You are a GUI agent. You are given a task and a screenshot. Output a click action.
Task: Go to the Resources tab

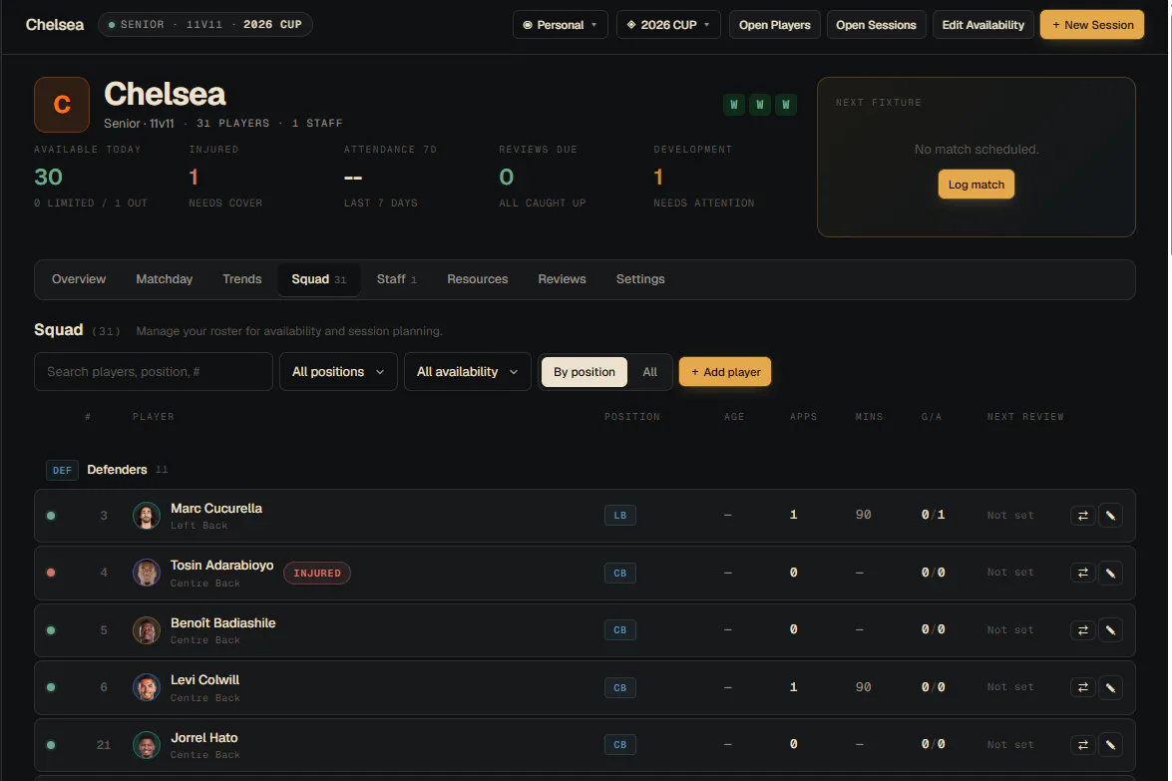coord(478,278)
